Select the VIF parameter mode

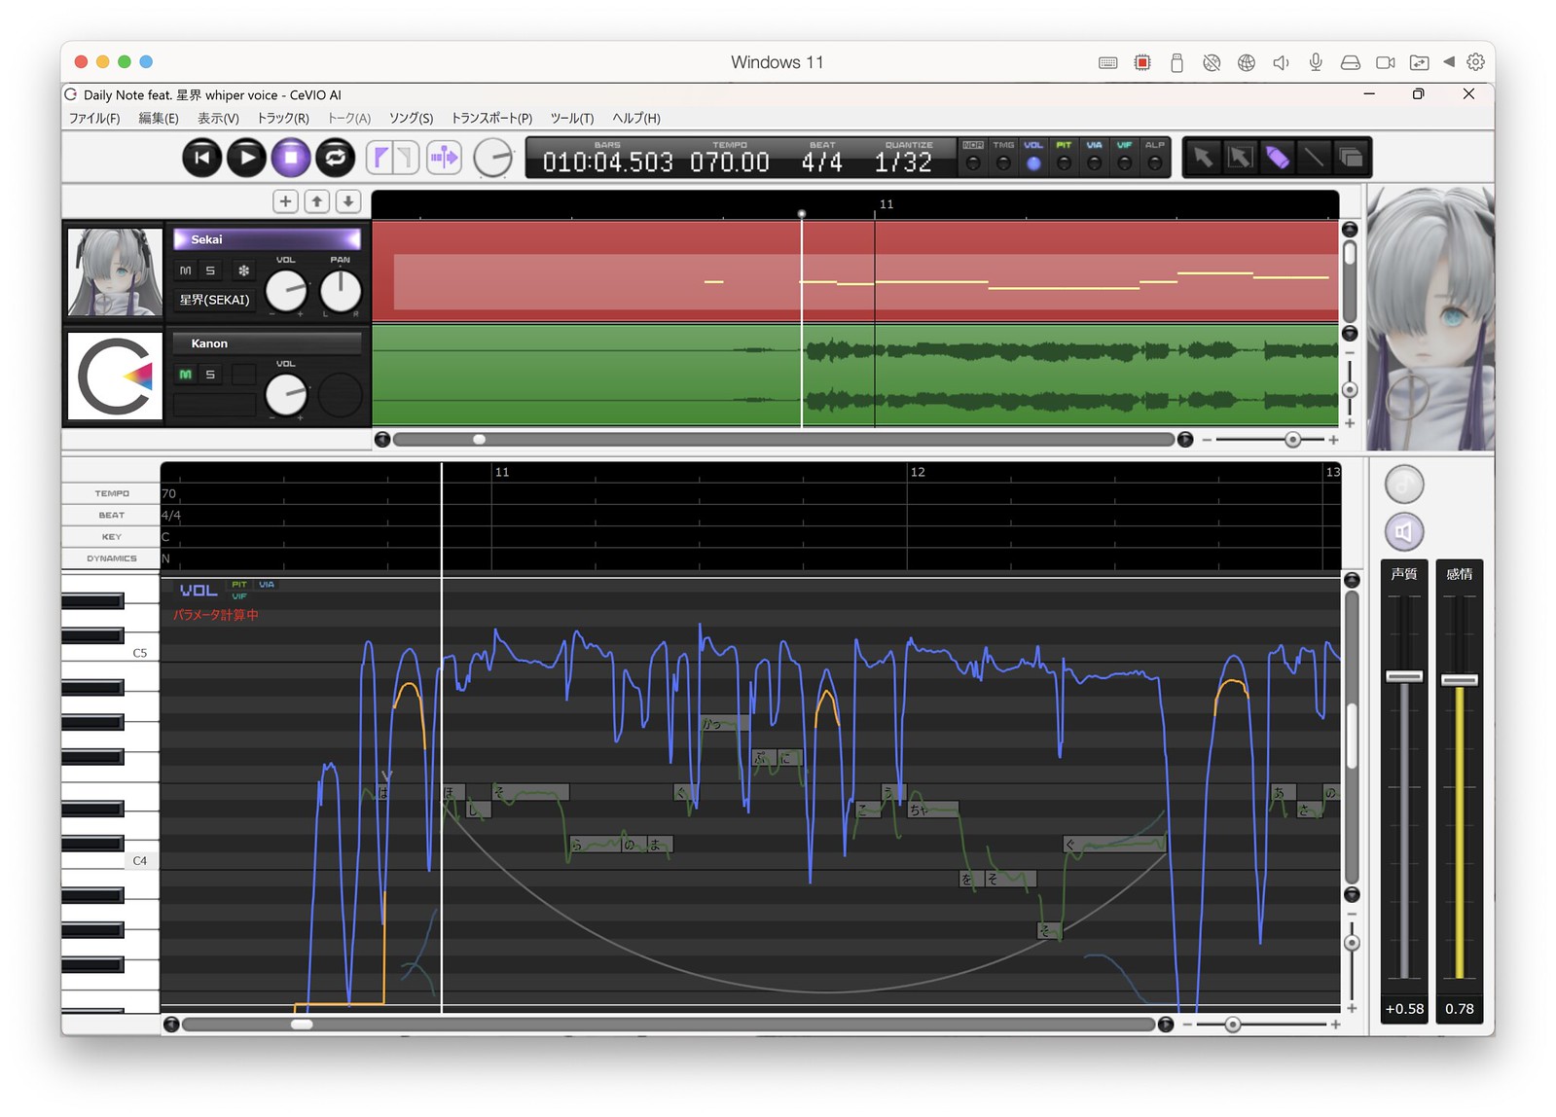pos(1125,157)
